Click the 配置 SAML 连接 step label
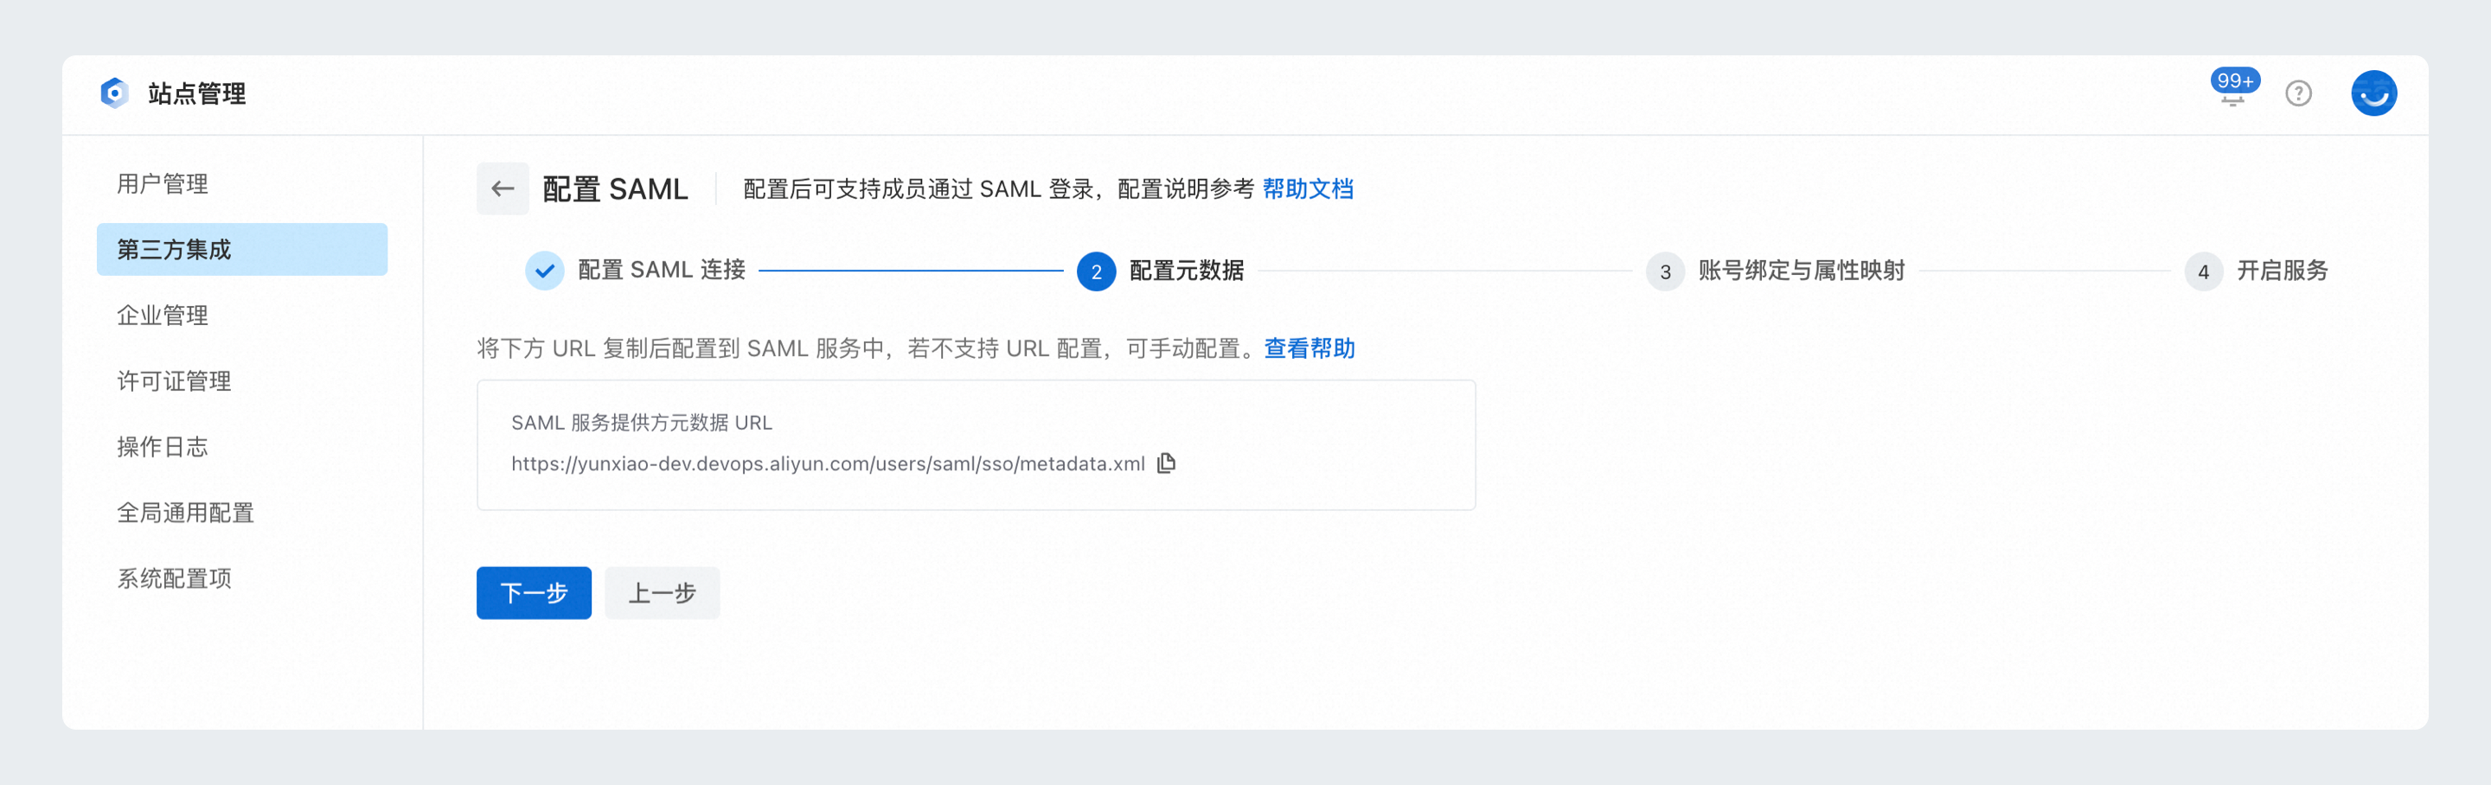This screenshot has height=785, width=2491. point(662,271)
